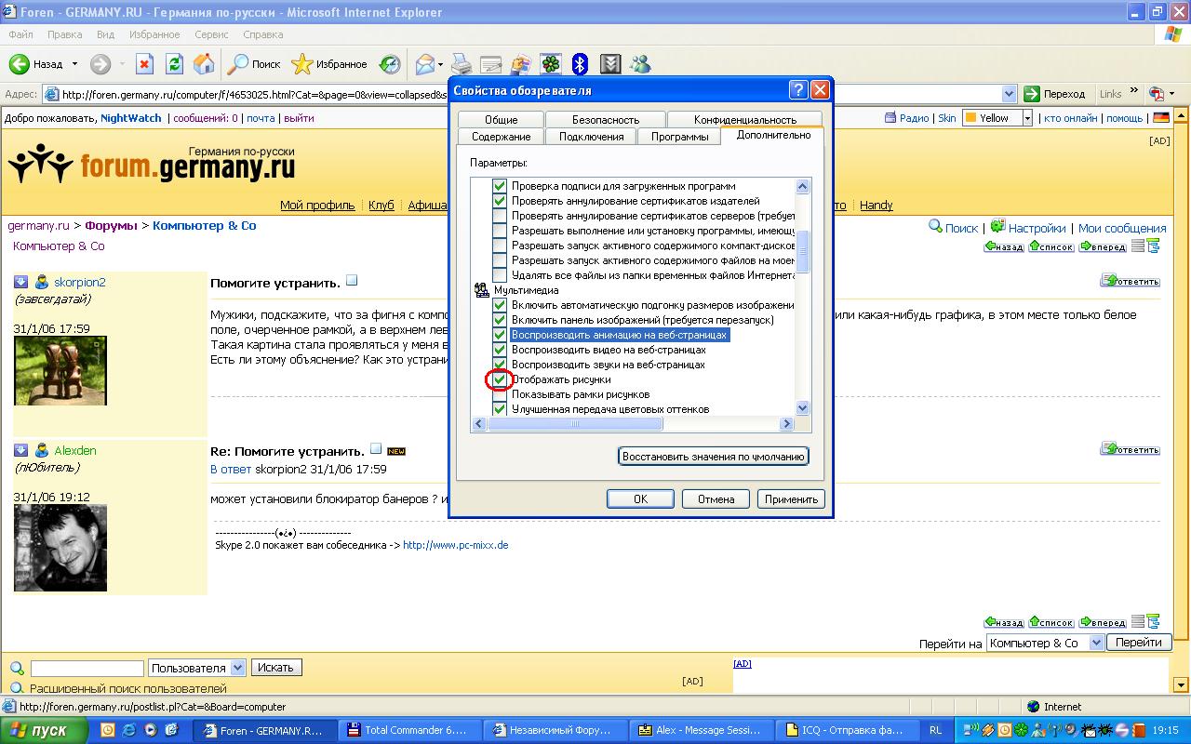This screenshot has width=1191, height=744.
Task: Uncheck the 'Отображать рисунки' checkbox
Action: 500,379
